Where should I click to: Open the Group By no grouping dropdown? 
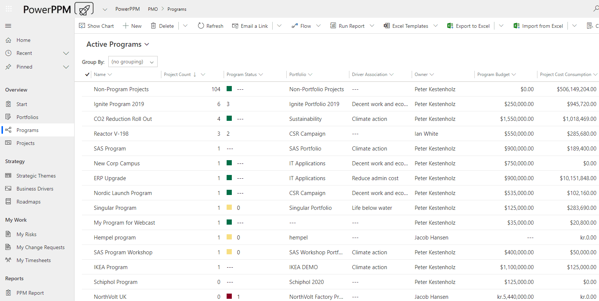[133, 62]
